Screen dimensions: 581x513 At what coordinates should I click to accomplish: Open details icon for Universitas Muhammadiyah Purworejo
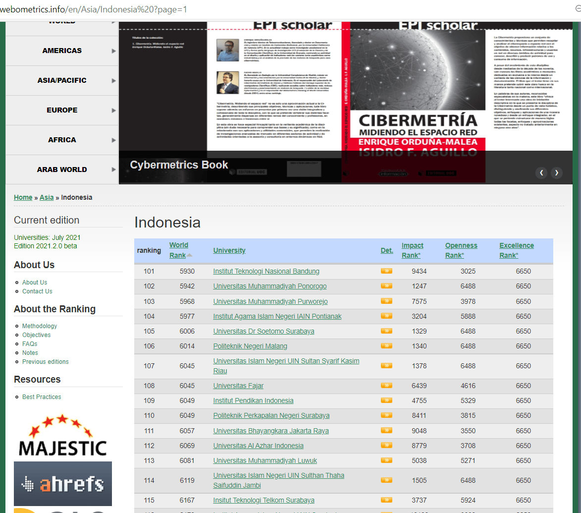386,301
